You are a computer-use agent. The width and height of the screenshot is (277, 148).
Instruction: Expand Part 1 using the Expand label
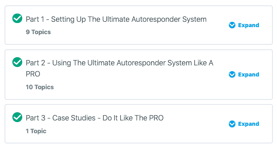[249, 25]
